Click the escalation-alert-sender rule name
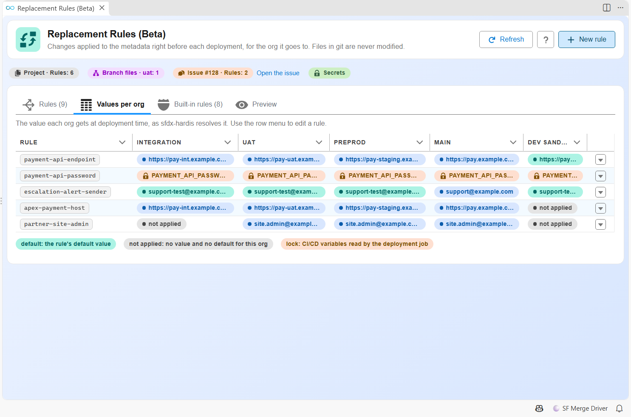The image size is (631, 417). [65, 192]
